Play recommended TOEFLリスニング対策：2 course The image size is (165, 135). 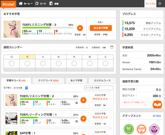tap(80, 28)
